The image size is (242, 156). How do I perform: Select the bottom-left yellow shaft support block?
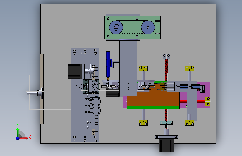pyautogui.click(x=143, y=123)
